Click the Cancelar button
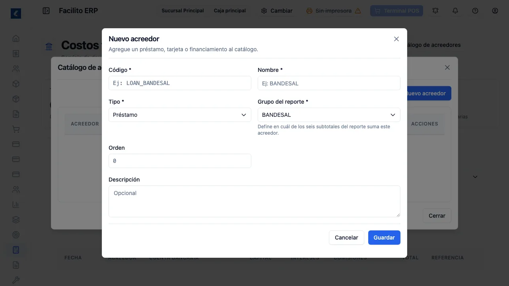The height and width of the screenshot is (286, 509). coord(346,238)
